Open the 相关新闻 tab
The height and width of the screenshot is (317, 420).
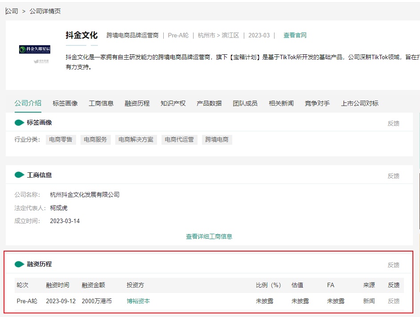281,103
